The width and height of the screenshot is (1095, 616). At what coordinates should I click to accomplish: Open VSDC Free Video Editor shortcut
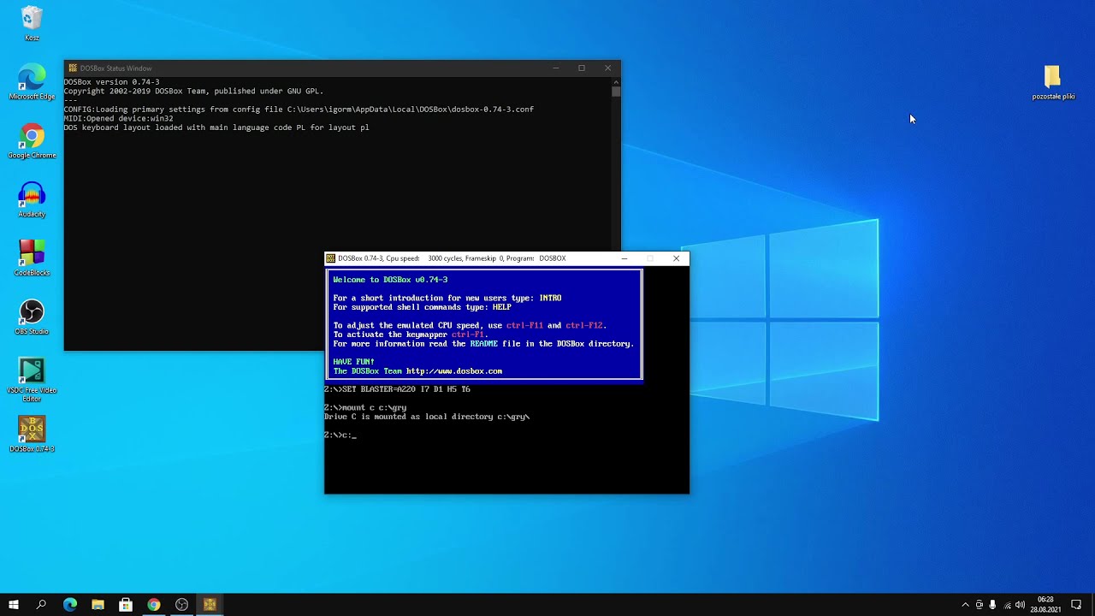point(32,380)
